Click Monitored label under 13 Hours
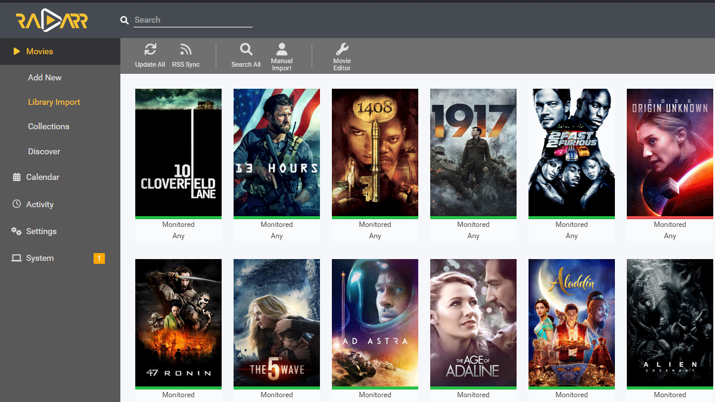The width and height of the screenshot is (715, 402). 276,225
